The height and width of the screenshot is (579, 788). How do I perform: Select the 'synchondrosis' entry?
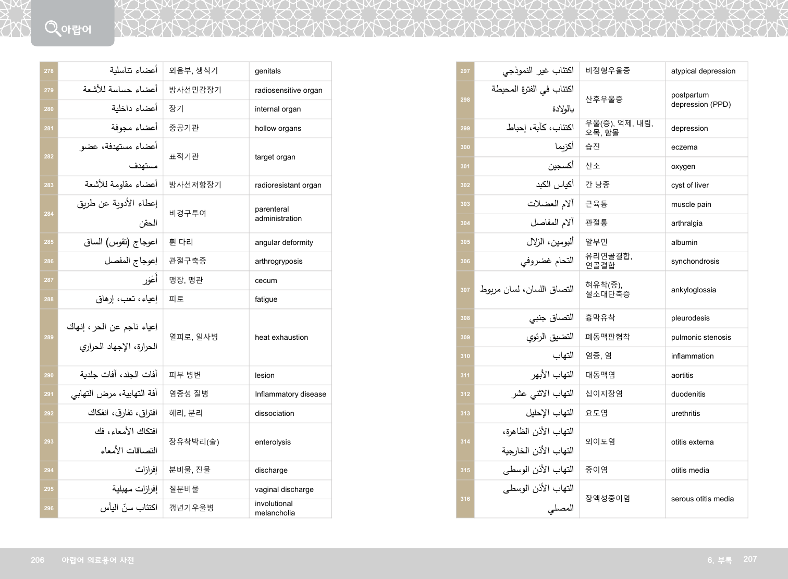point(695,261)
